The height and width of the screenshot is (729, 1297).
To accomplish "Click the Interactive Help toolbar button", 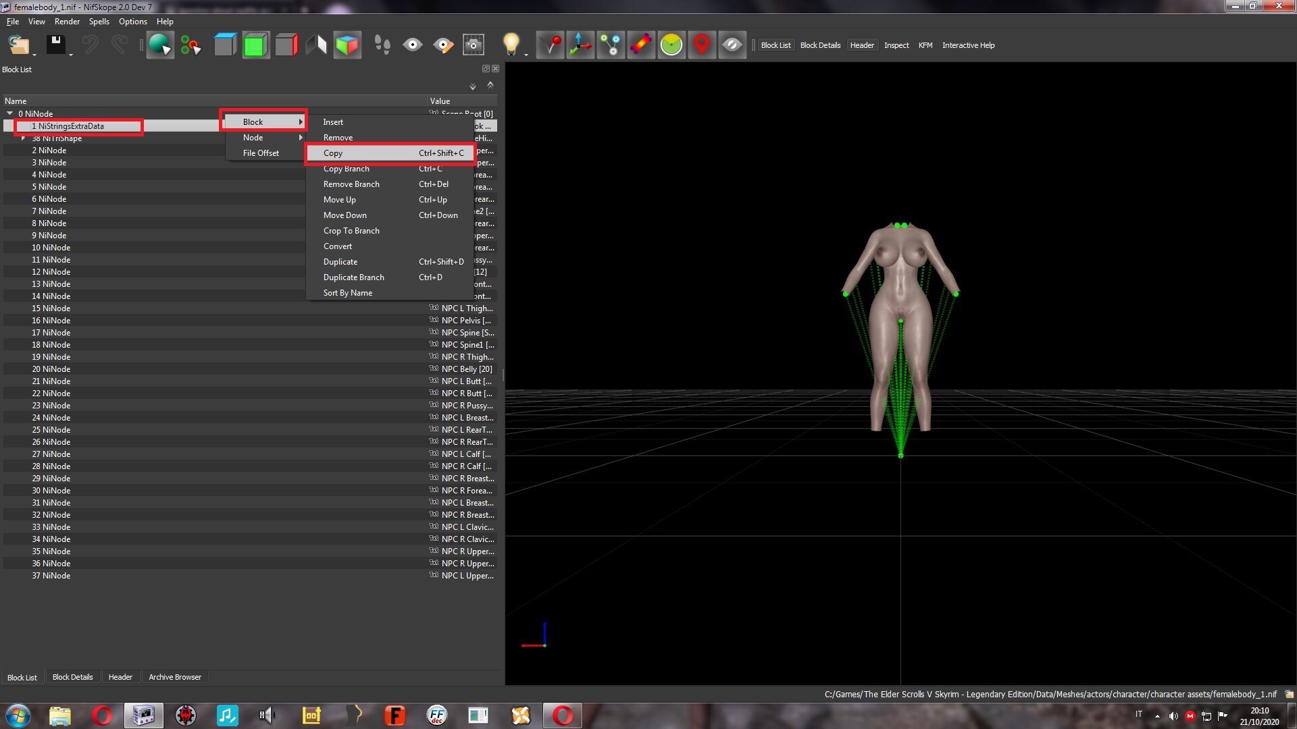I will pos(968,45).
